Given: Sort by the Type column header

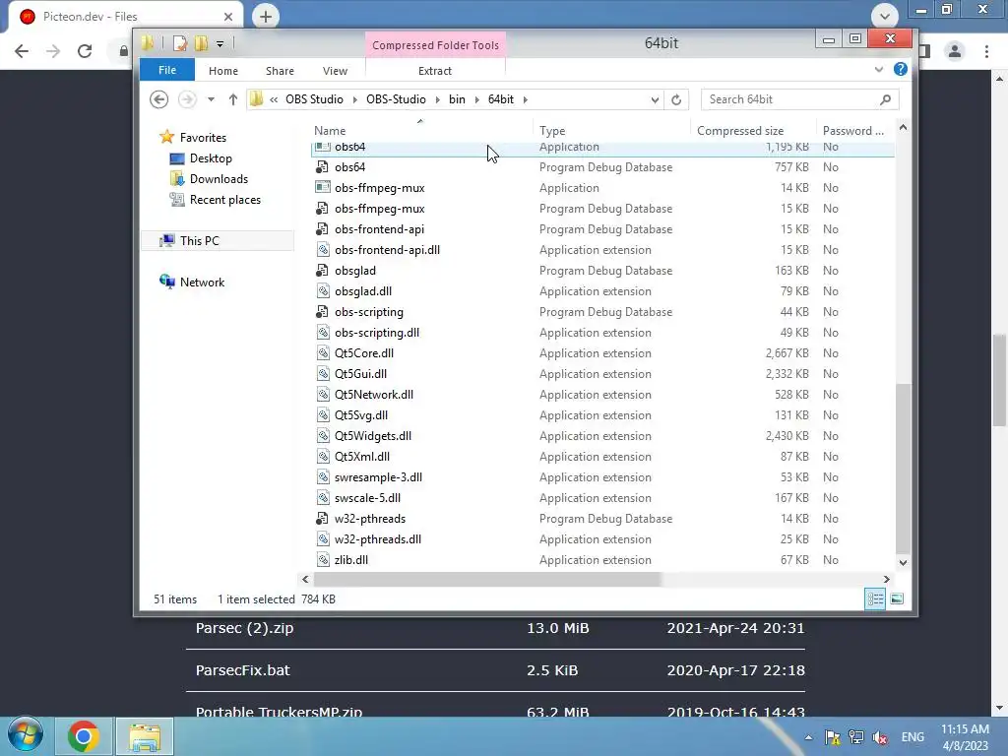Looking at the screenshot, I should (610, 131).
